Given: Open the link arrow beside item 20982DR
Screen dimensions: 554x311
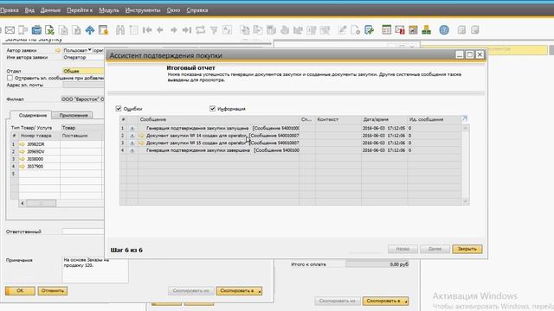Looking at the screenshot, I should 23,144.
